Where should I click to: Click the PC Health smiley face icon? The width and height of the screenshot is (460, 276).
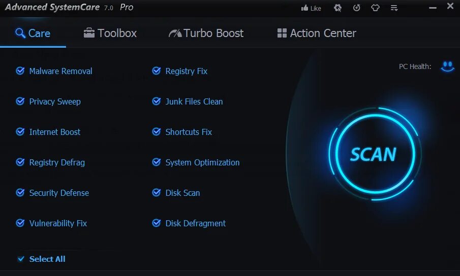(x=447, y=66)
